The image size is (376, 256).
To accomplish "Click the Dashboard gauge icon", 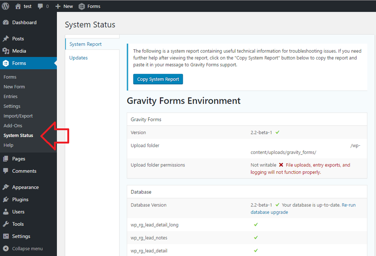I will click(6, 22).
